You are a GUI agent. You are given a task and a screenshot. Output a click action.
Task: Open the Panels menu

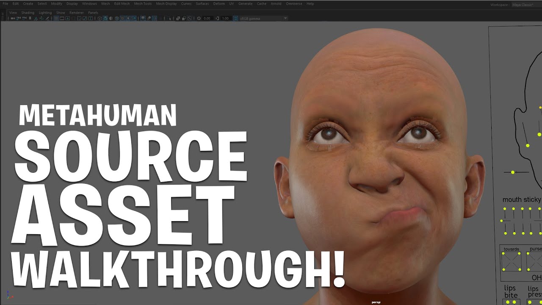tap(93, 13)
